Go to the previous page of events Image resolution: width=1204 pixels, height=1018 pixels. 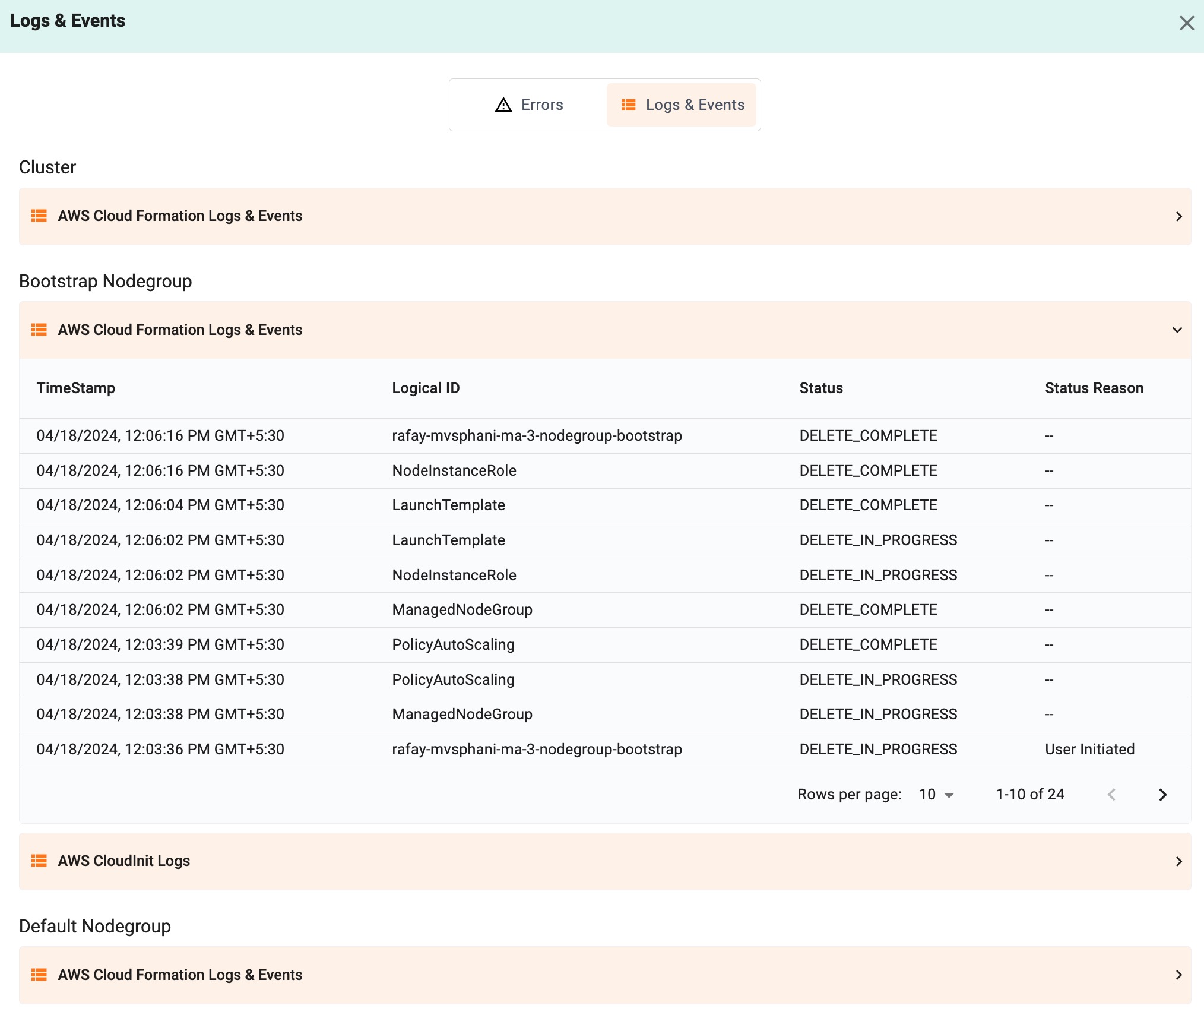(1111, 795)
